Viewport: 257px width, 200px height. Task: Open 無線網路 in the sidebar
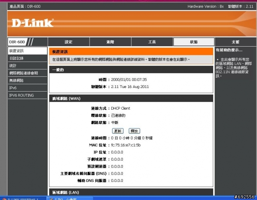pos(27,80)
